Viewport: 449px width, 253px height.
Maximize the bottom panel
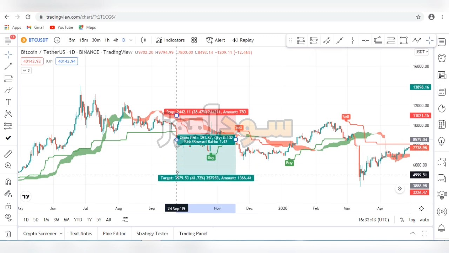424,234
